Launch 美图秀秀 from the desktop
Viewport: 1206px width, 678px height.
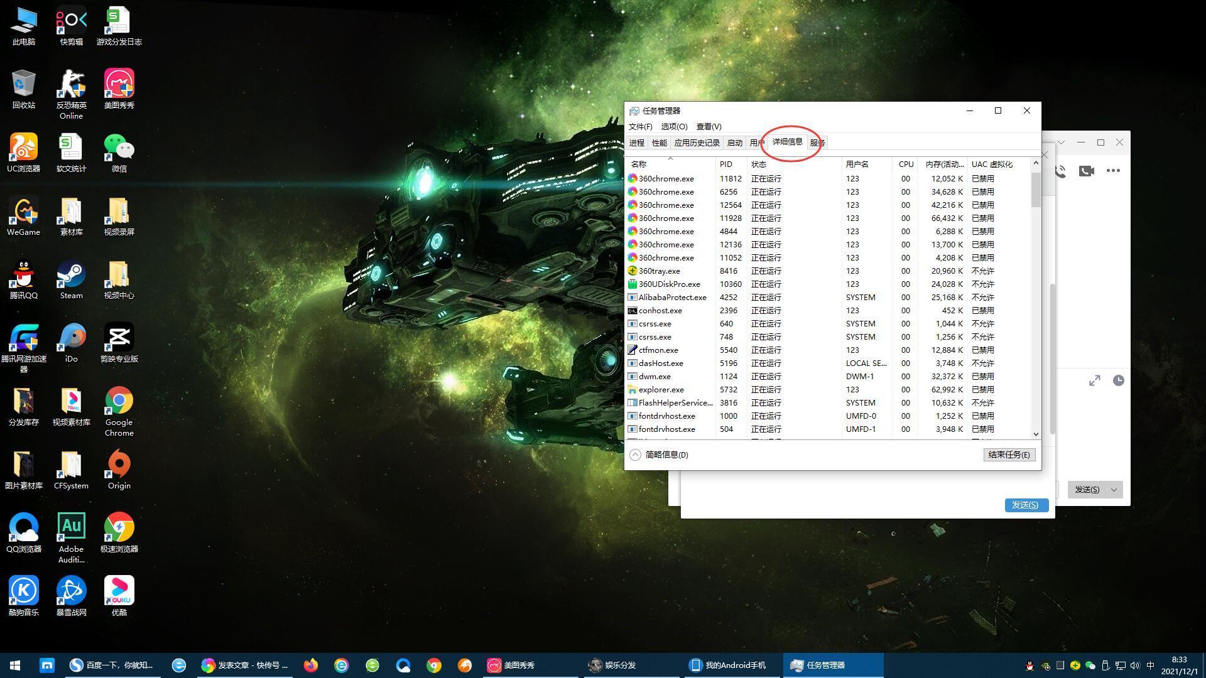(119, 90)
